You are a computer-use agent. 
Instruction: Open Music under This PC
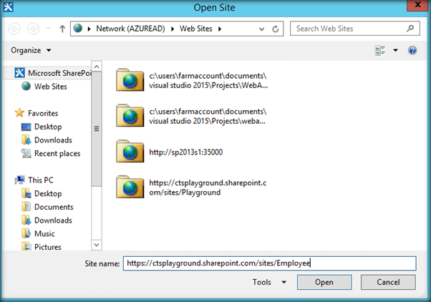(x=38, y=233)
